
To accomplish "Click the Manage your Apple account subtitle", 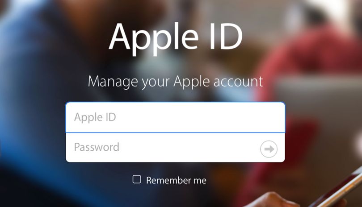I will (175, 82).
